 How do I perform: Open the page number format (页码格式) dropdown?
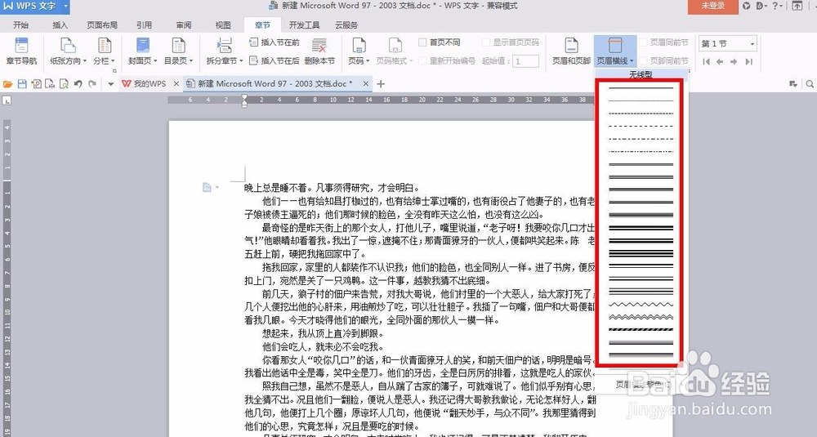point(395,61)
